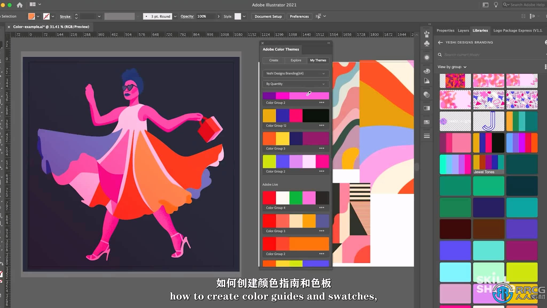Go back from Yeshi Designs Branding library

(x=440, y=42)
